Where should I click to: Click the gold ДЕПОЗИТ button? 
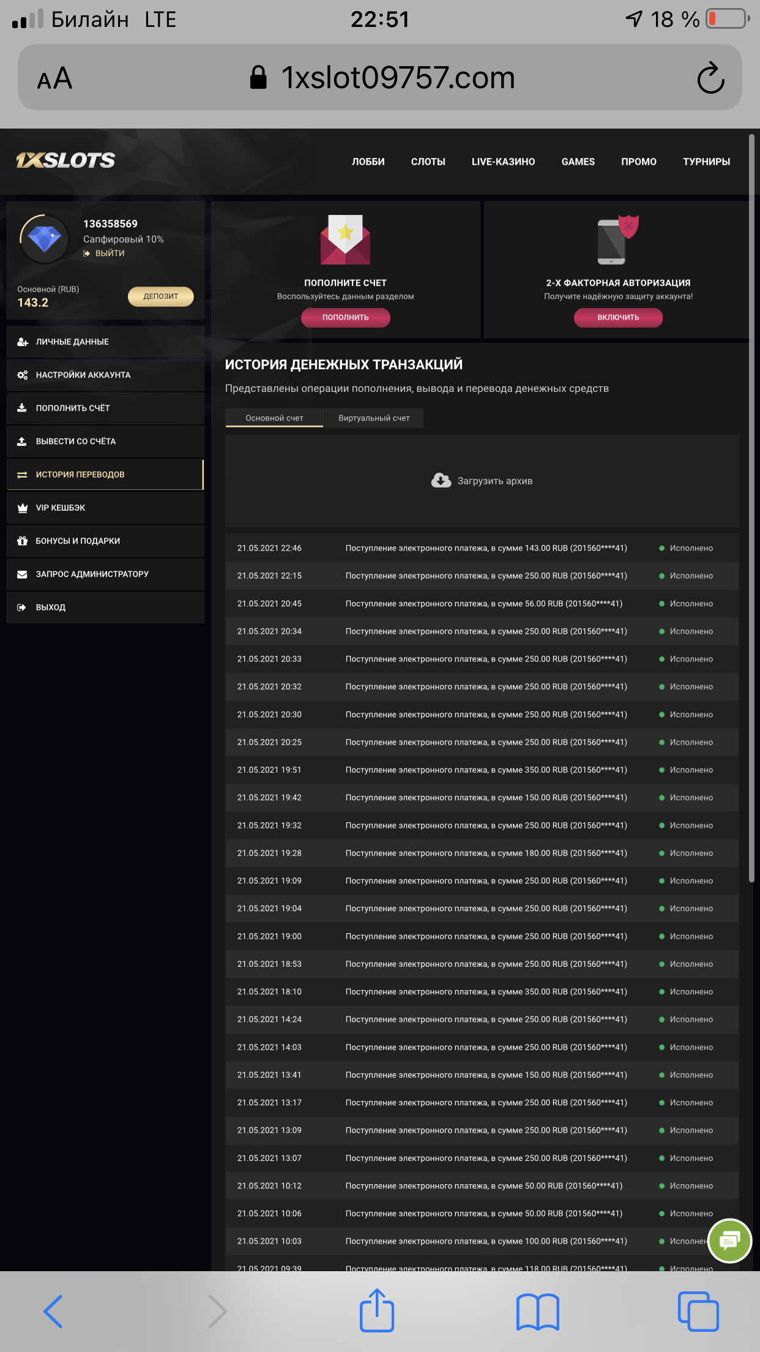point(161,296)
